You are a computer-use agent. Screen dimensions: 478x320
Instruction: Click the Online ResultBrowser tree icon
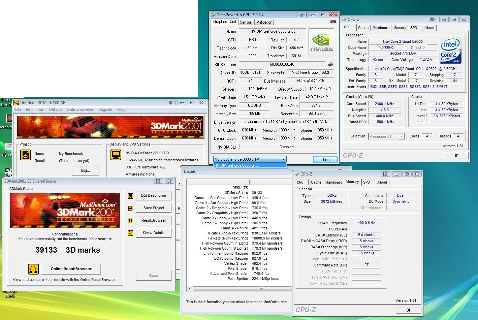coord(33,269)
